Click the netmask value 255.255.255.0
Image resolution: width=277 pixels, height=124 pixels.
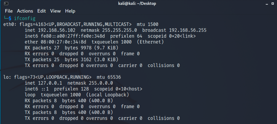pos(119,30)
